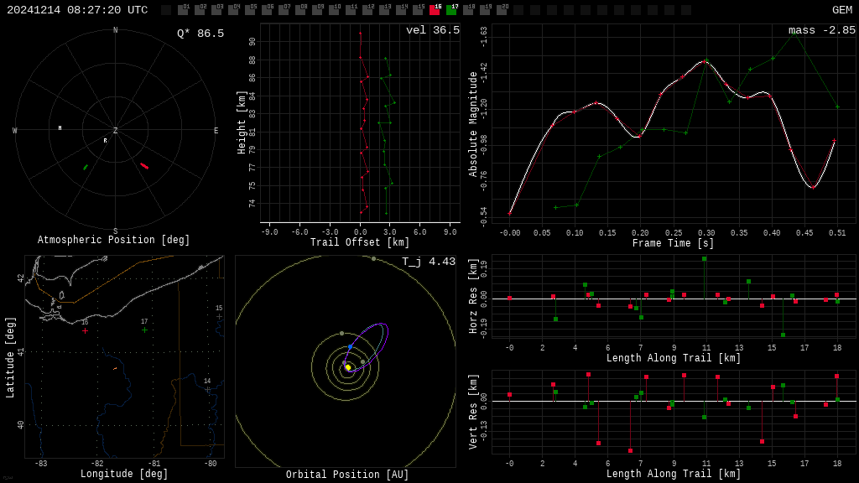Image resolution: width=859 pixels, height=483 pixels.
Task: Click the green station 17 cross on map
Action: [x=144, y=330]
